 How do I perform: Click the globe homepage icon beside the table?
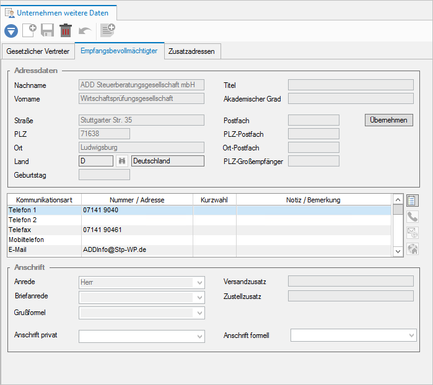[x=413, y=249]
